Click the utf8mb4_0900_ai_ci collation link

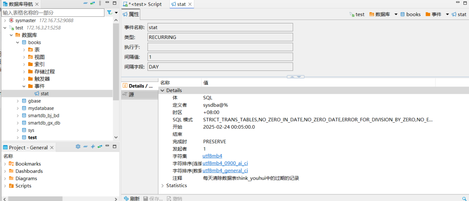tap(225, 163)
